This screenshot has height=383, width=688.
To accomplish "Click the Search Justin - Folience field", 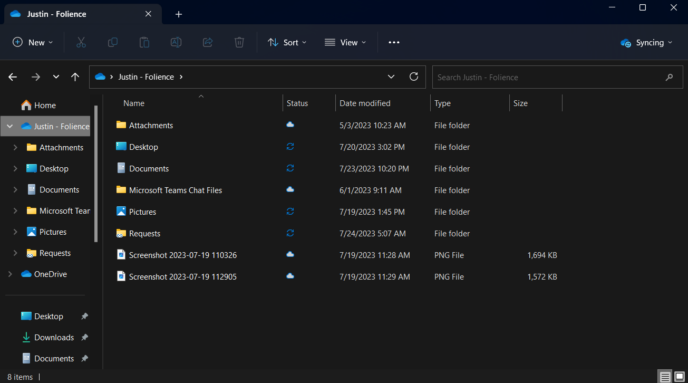I will 558,77.
